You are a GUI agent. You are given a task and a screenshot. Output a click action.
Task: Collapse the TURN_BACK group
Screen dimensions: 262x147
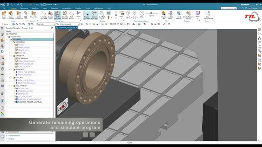tap(9, 56)
